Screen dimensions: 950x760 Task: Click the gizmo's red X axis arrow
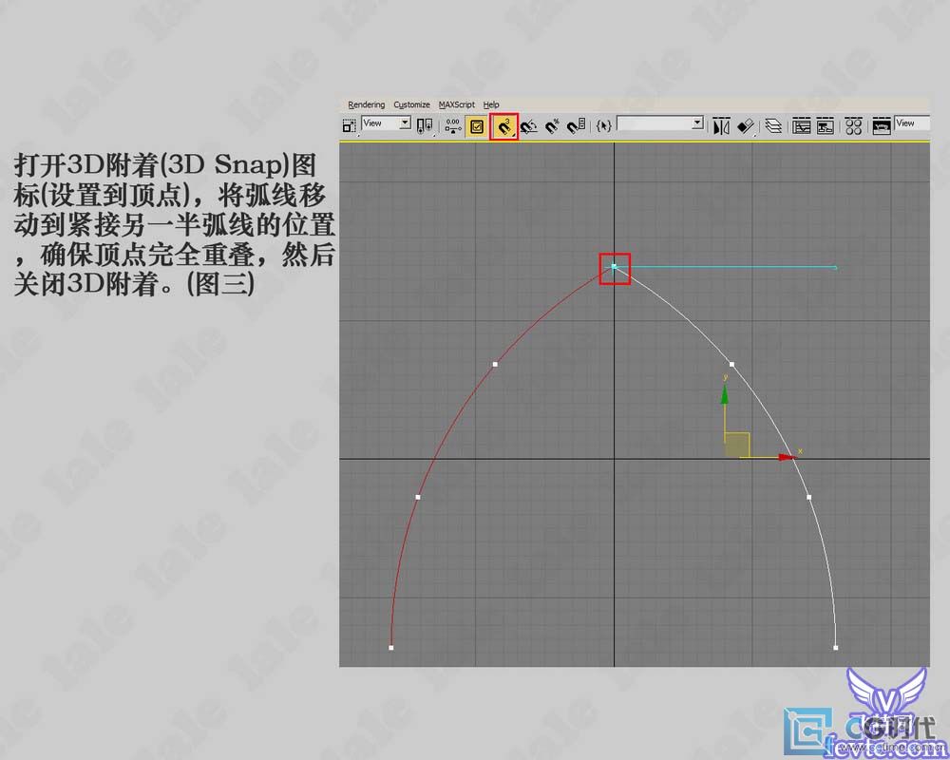pyautogui.click(x=787, y=457)
